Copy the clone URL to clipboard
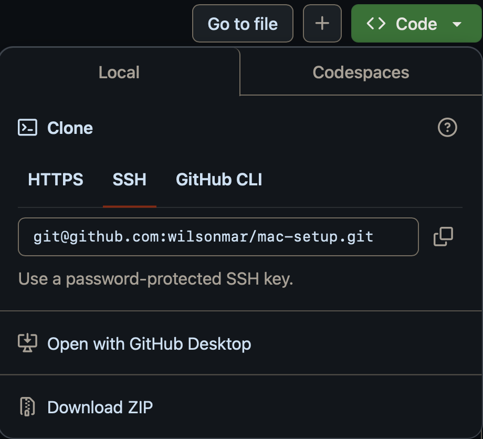Viewport: 483px width, 439px height. [443, 237]
